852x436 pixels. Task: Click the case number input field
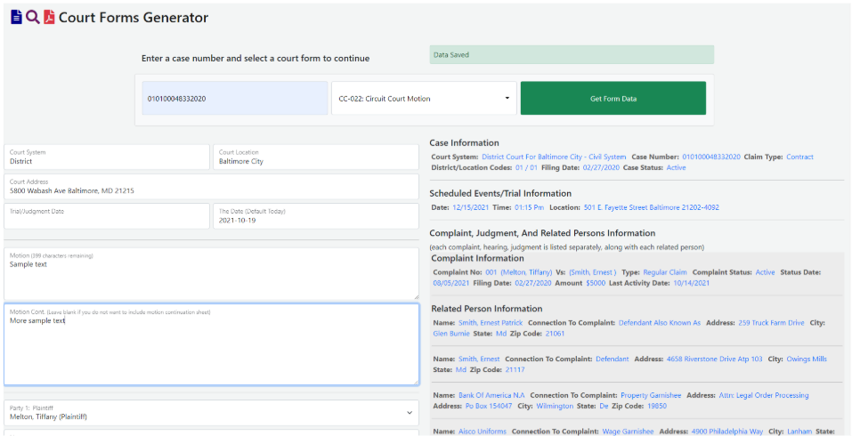click(235, 99)
